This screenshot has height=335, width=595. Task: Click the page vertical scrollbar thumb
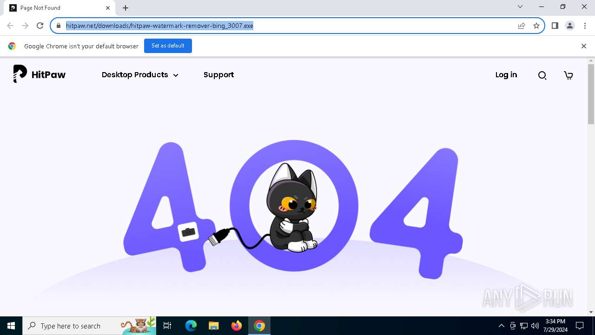click(x=591, y=94)
